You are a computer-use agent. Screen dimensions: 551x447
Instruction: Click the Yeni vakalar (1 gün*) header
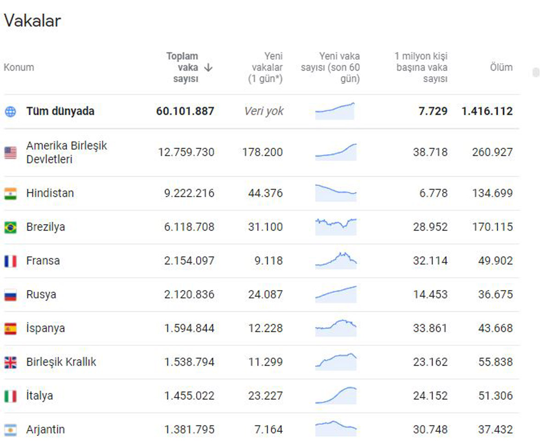[x=266, y=67]
